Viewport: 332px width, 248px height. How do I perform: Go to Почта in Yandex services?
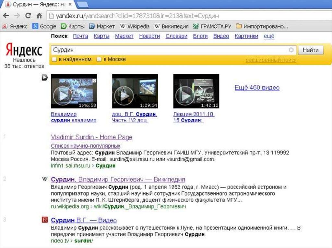tap(80, 36)
